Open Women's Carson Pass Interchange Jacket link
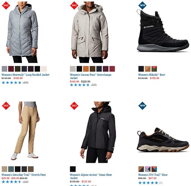The height and width of the screenshot is (186, 191). click(91, 76)
